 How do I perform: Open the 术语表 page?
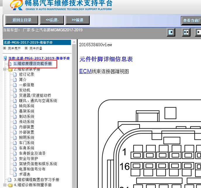(x=25, y=174)
